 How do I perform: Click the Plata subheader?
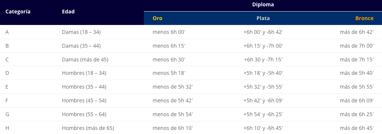(x=263, y=18)
